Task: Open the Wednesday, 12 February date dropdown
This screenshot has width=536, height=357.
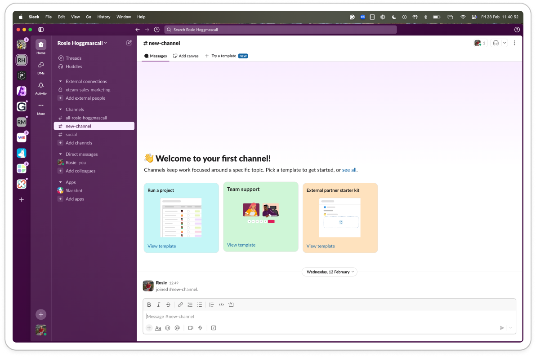Action: tap(330, 272)
